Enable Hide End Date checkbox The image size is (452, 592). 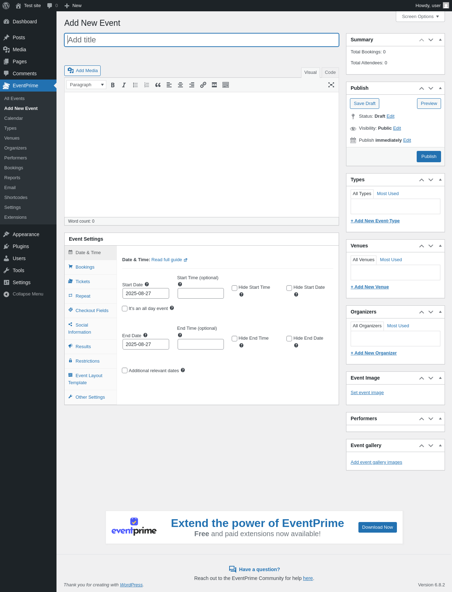[x=289, y=339]
